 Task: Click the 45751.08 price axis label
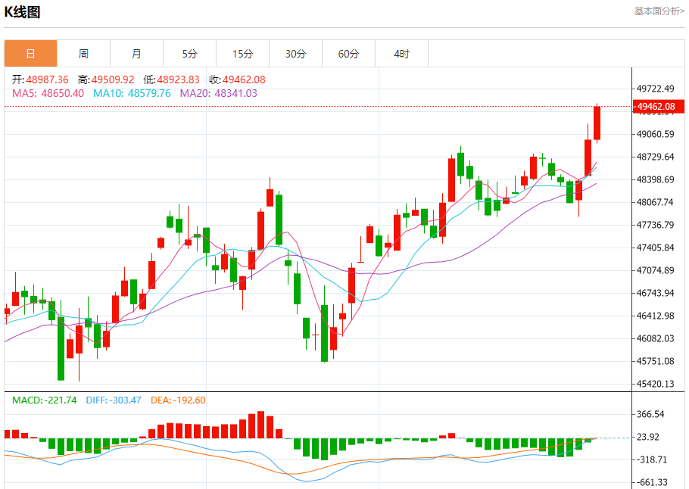(655, 361)
